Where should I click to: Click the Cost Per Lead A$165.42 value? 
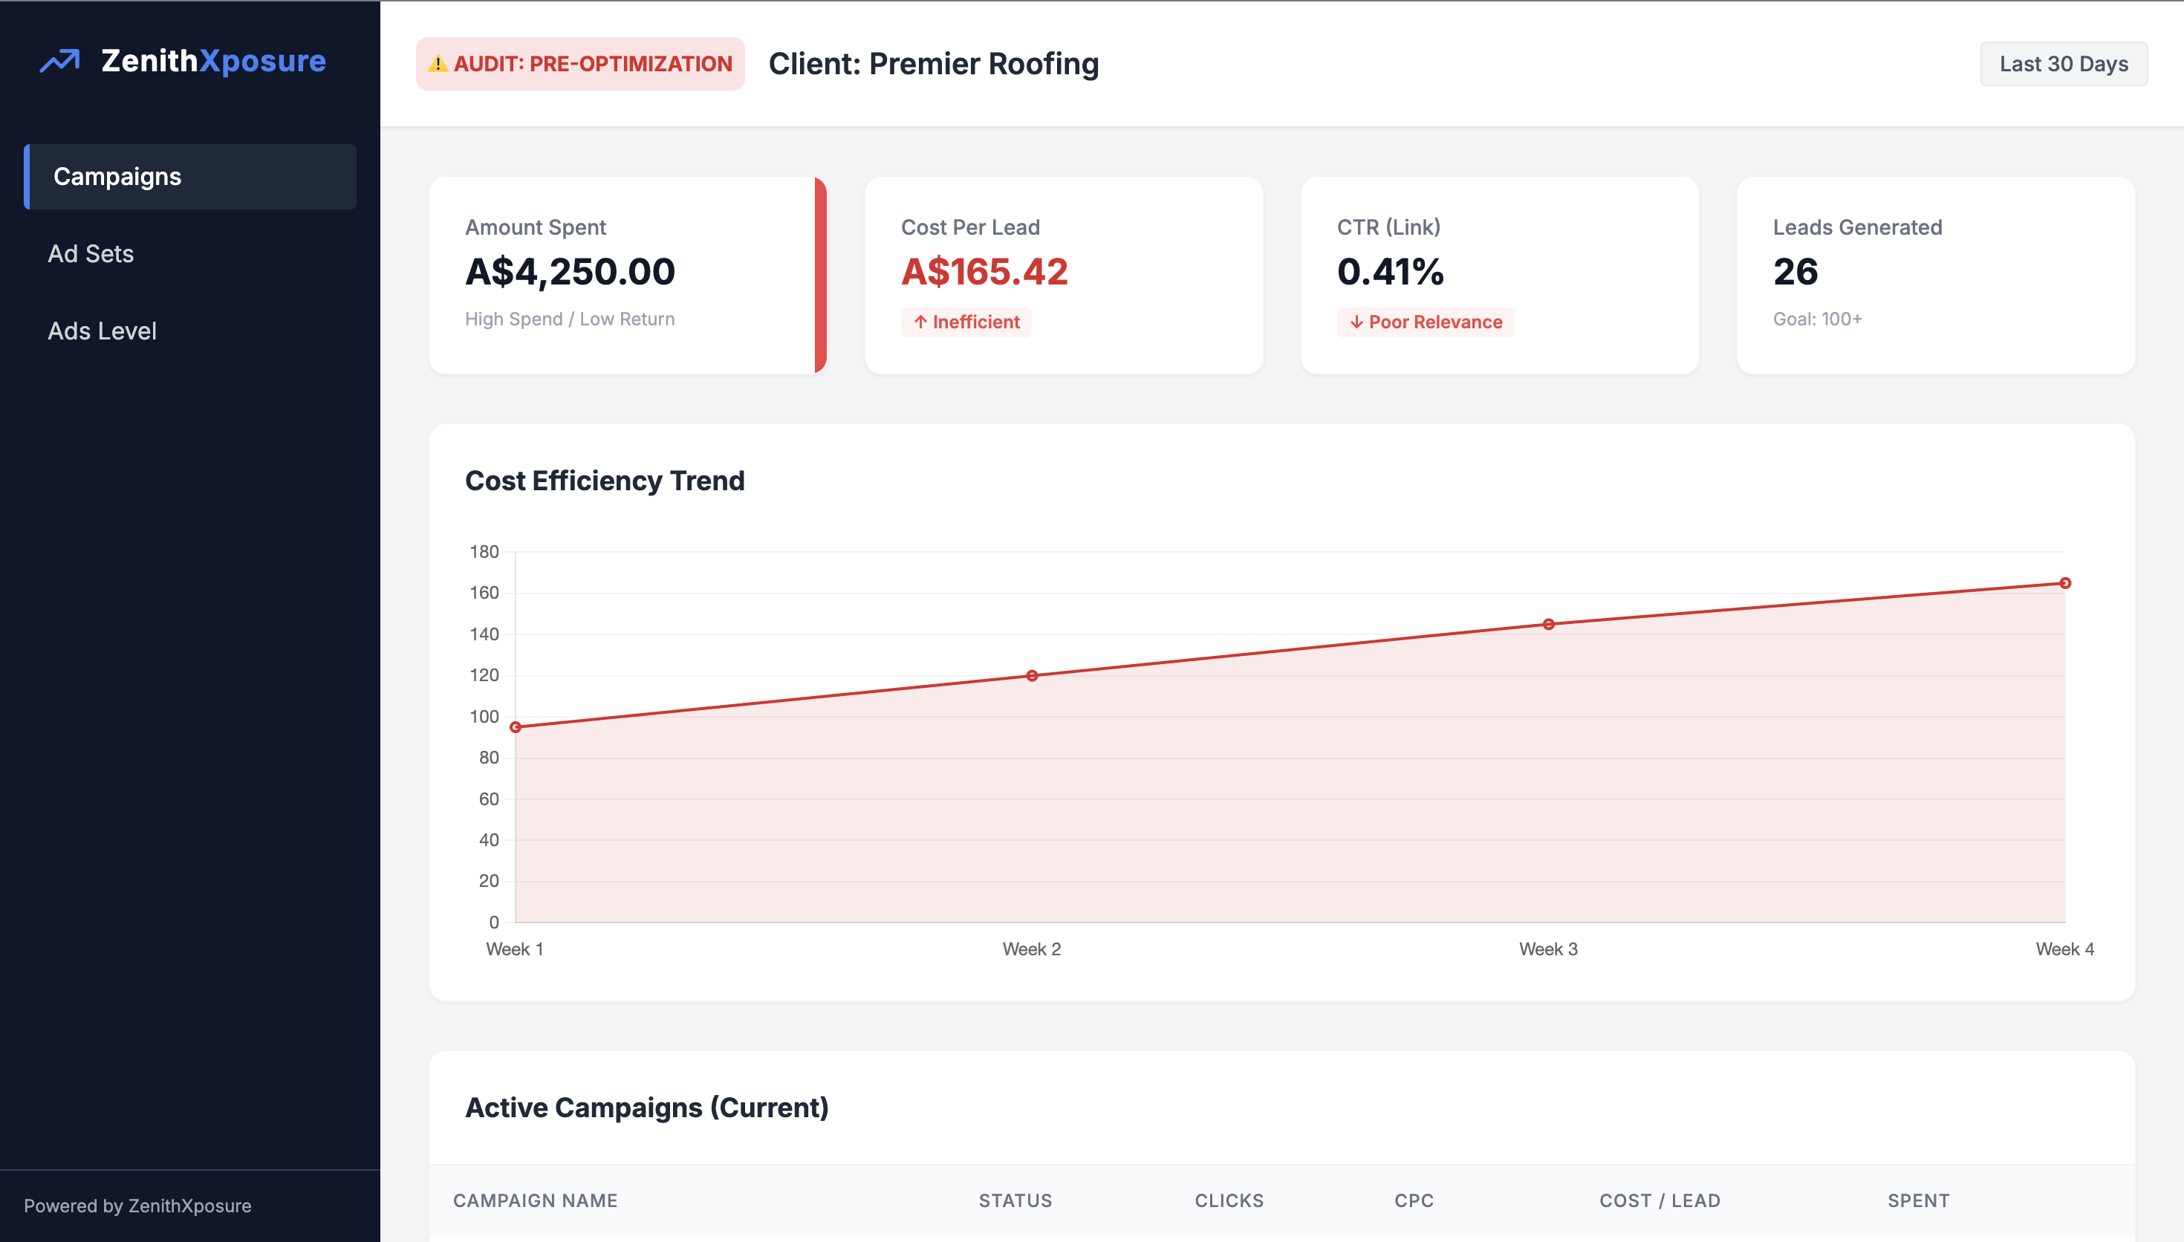(x=984, y=272)
